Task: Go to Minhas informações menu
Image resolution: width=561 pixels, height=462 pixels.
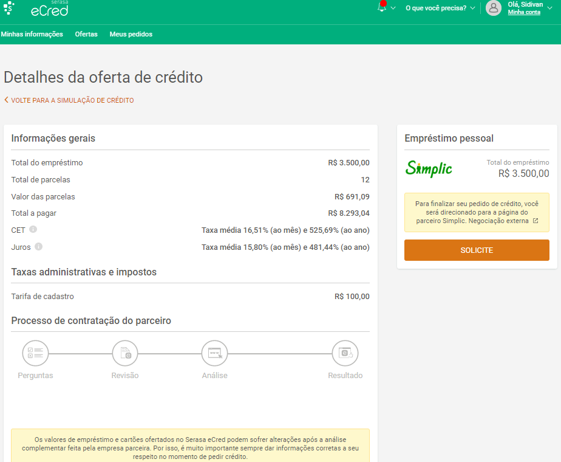Action: tap(32, 34)
